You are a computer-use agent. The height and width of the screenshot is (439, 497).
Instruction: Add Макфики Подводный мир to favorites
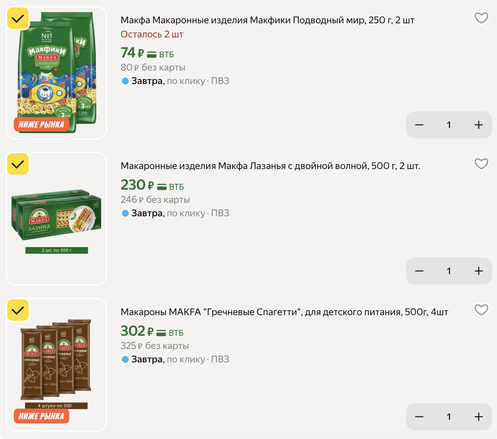point(481,18)
